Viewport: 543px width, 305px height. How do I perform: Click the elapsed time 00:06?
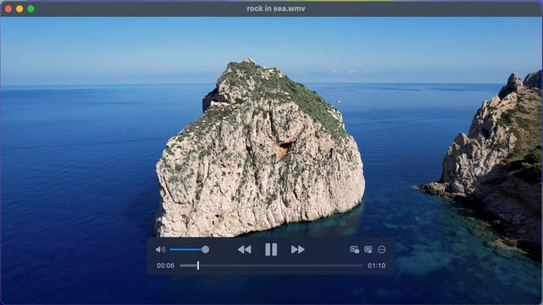(165, 265)
